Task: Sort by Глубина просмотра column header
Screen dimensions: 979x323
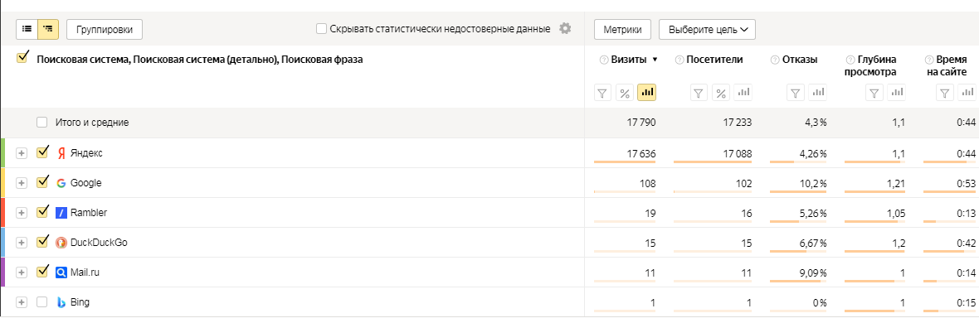Action: tap(870, 66)
